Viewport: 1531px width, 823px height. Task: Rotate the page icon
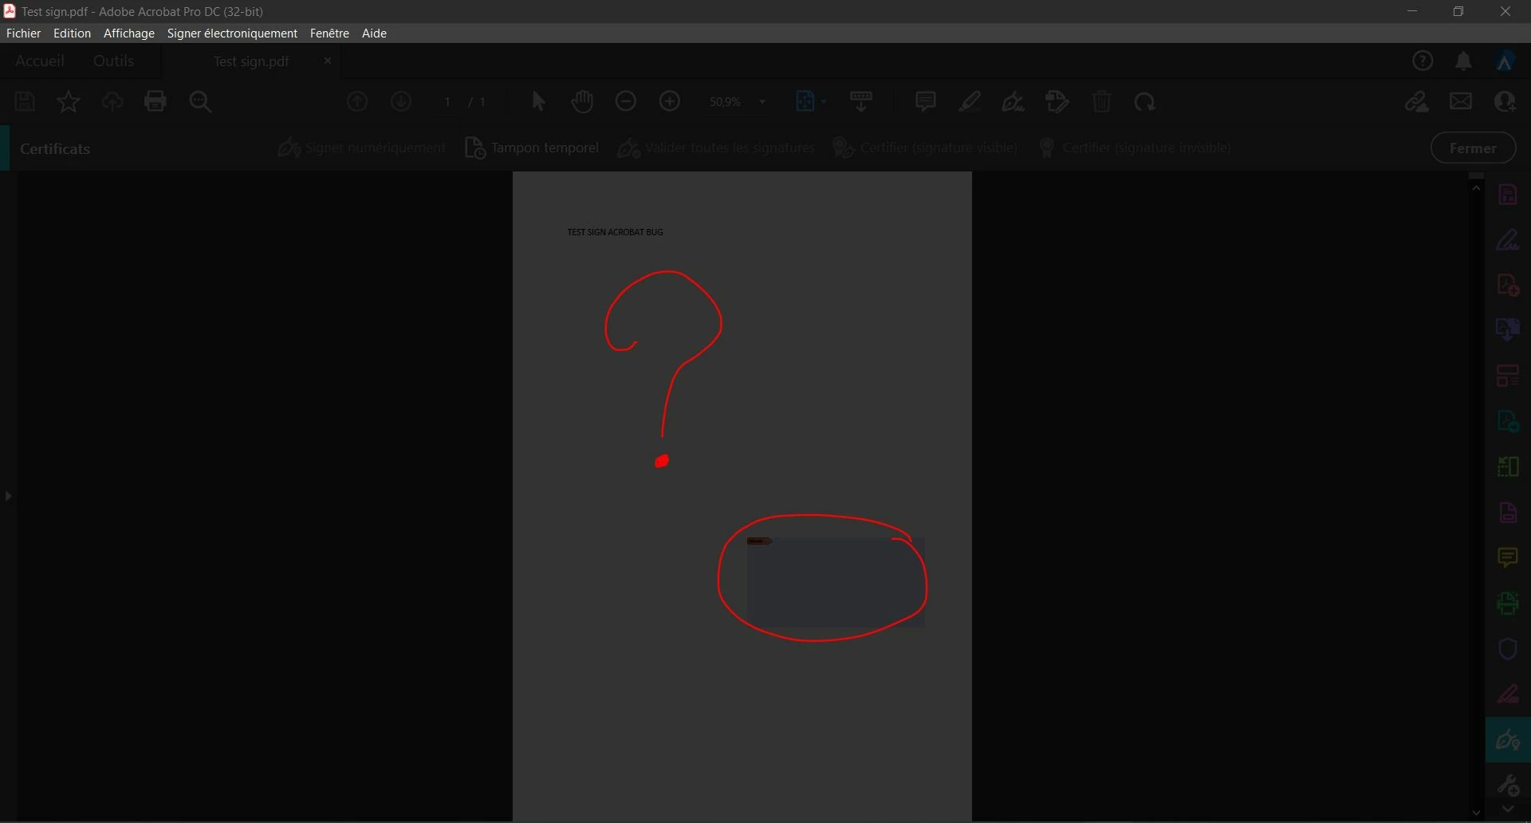(1145, 102)
